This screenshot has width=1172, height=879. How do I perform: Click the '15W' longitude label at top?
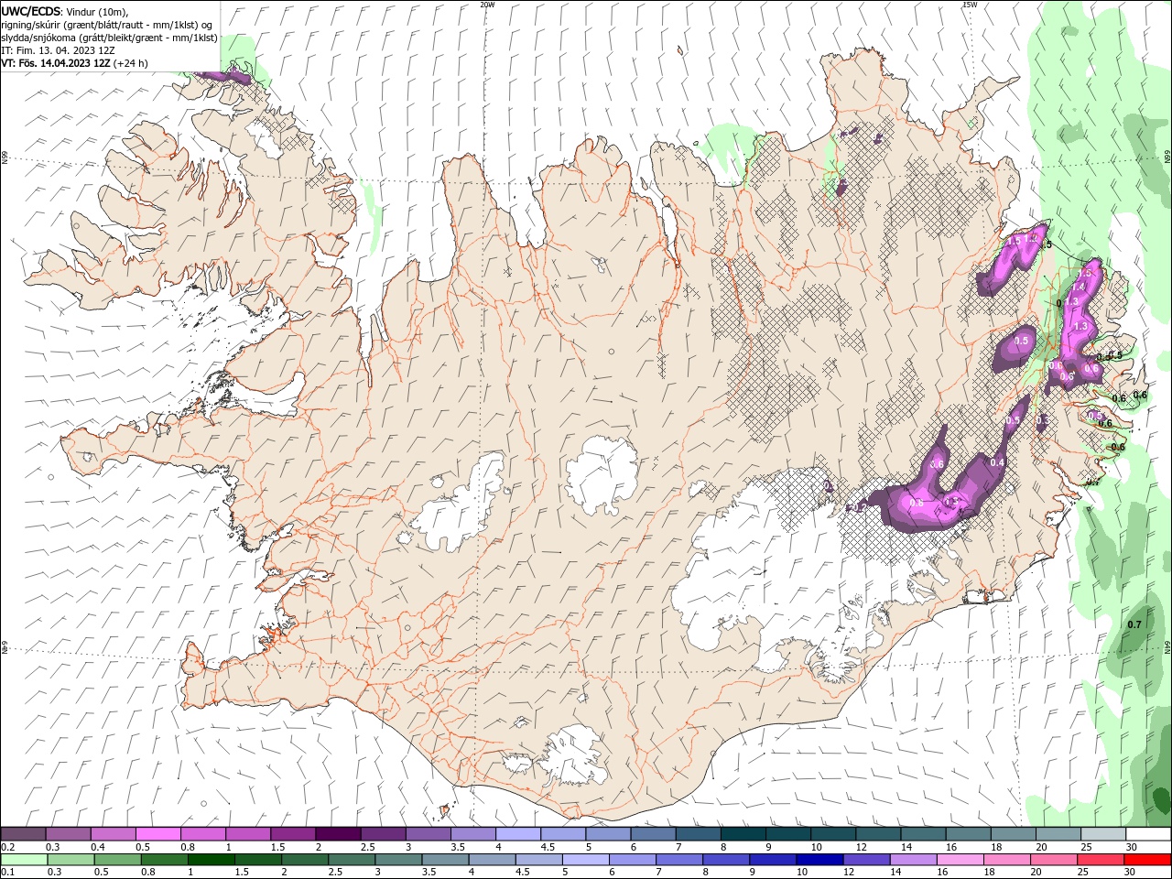(x=971, y=5)
